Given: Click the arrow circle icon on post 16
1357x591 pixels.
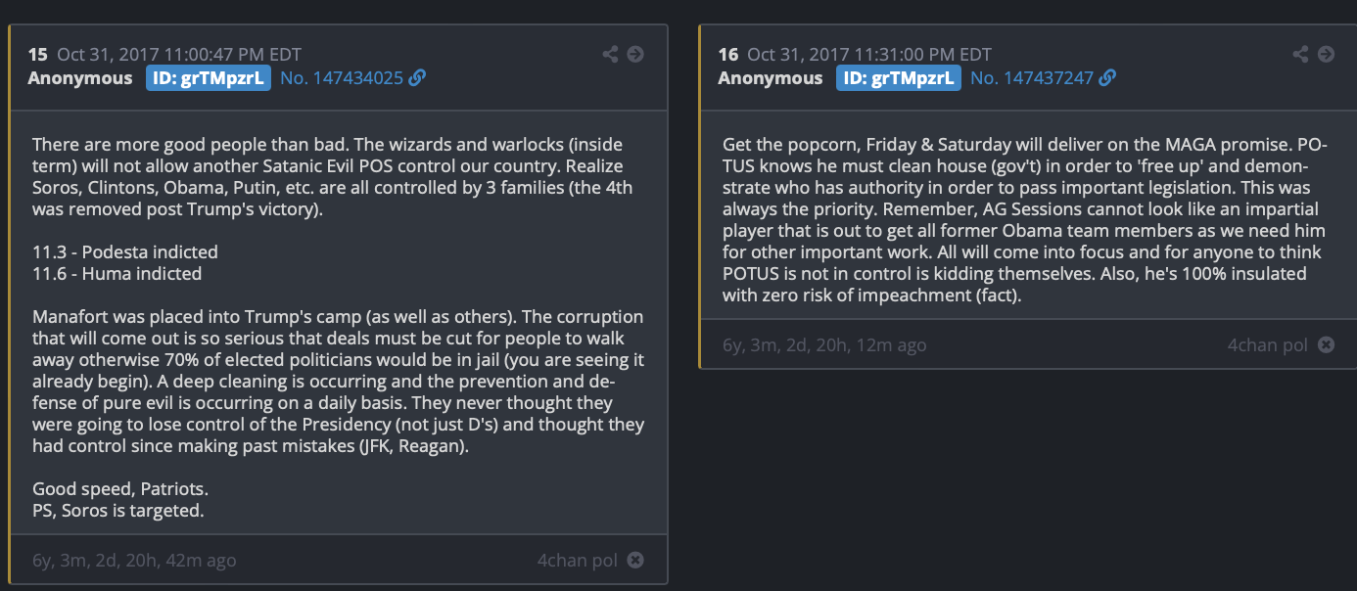Looking at the screenshot, I should click(x=1326, y=54).
